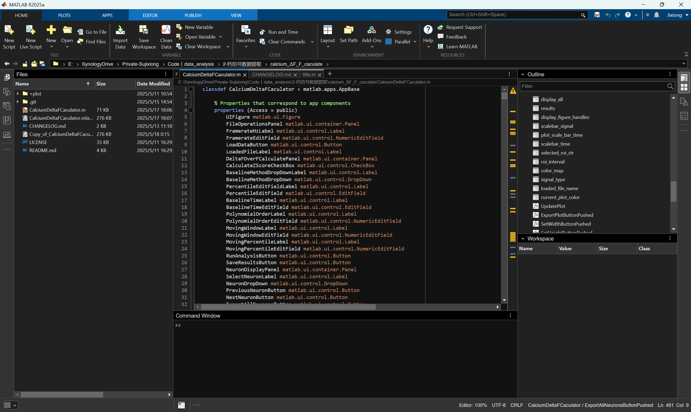Open the PUBLISH ribbon tab
Viewport: 691px width, 412px height.
[x=193, y=15]
